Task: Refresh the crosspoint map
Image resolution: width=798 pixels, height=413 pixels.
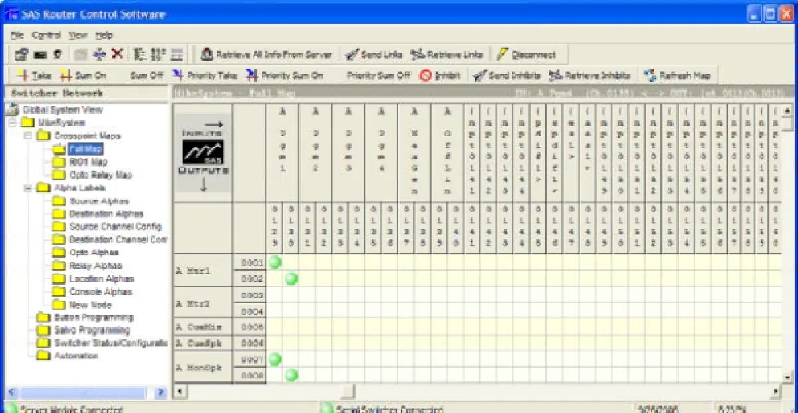Action: [678, 76]
